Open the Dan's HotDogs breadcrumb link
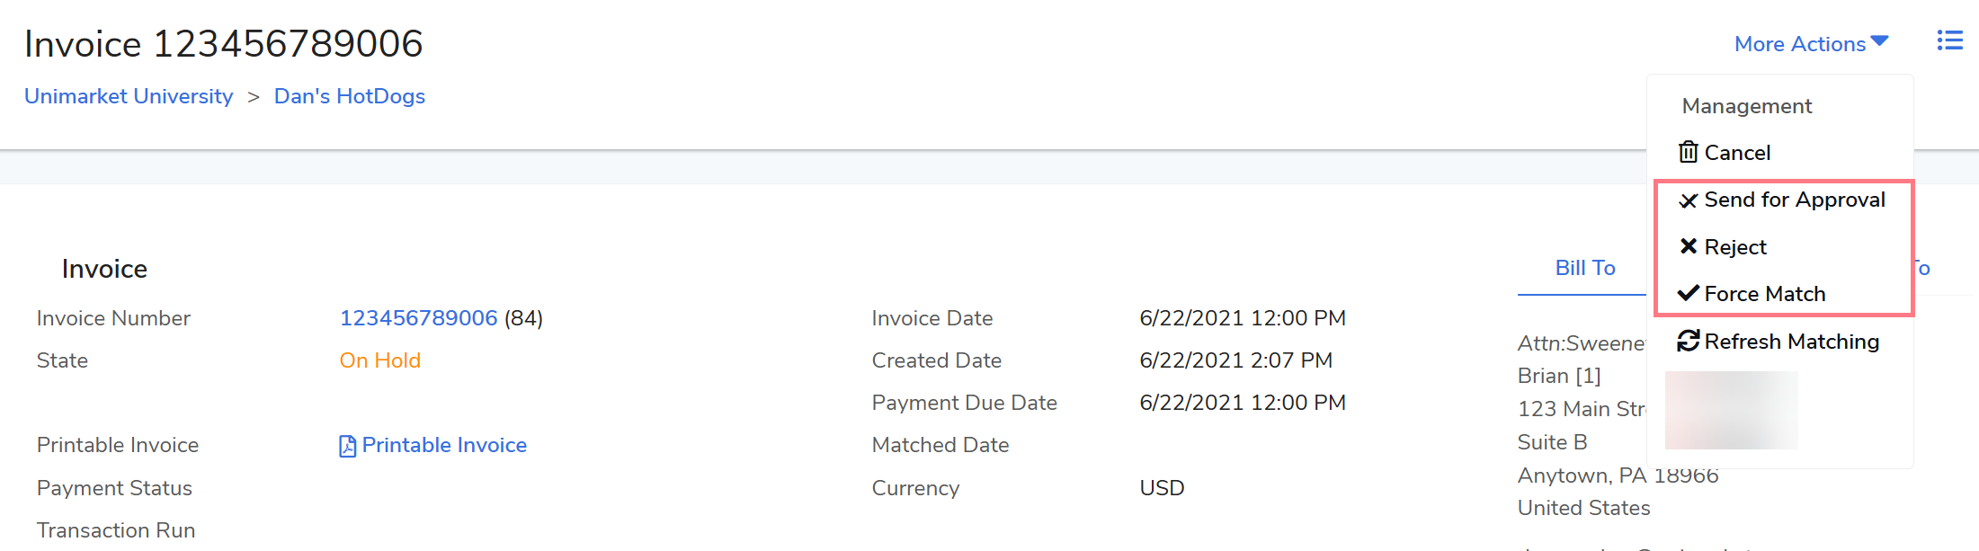The image size is (1979, 551). 349,96
